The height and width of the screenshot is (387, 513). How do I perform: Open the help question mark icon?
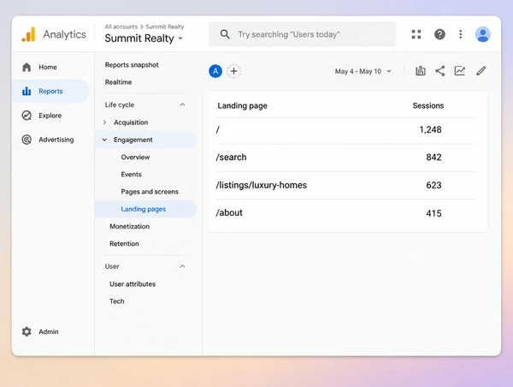439,34
